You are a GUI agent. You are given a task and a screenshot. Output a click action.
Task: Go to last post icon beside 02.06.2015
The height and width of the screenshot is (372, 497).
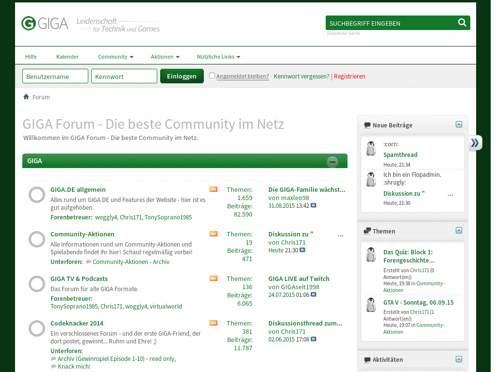tap(314, 339)
